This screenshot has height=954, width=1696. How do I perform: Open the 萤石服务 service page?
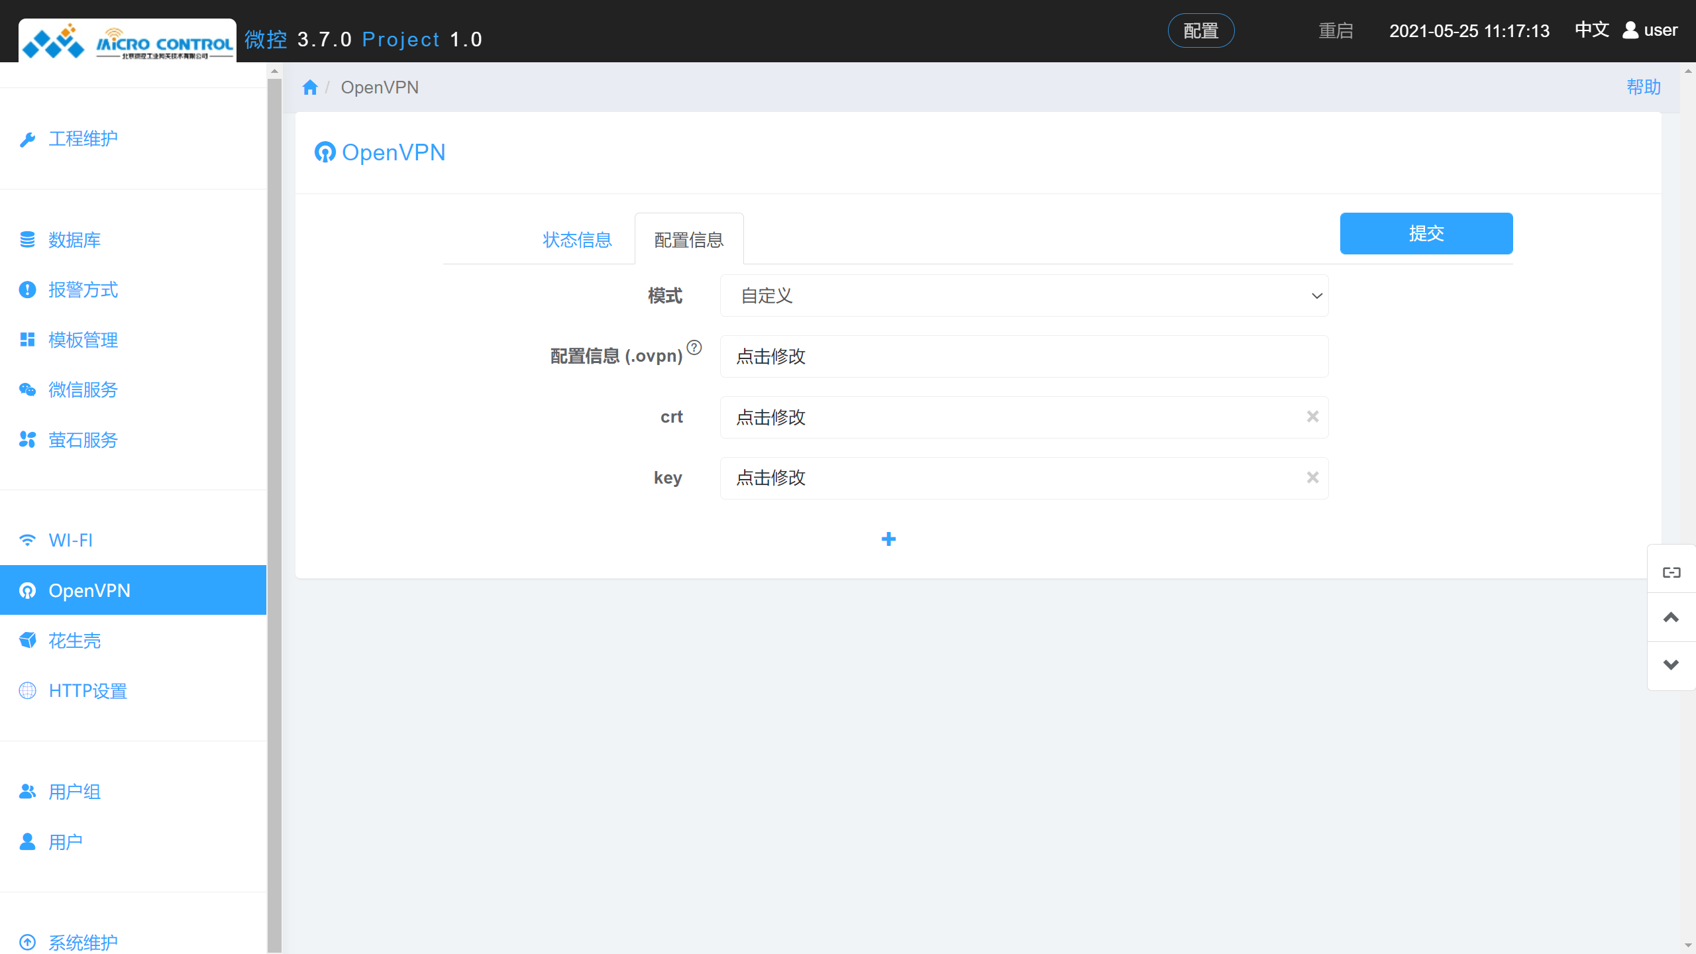point(83,440)
